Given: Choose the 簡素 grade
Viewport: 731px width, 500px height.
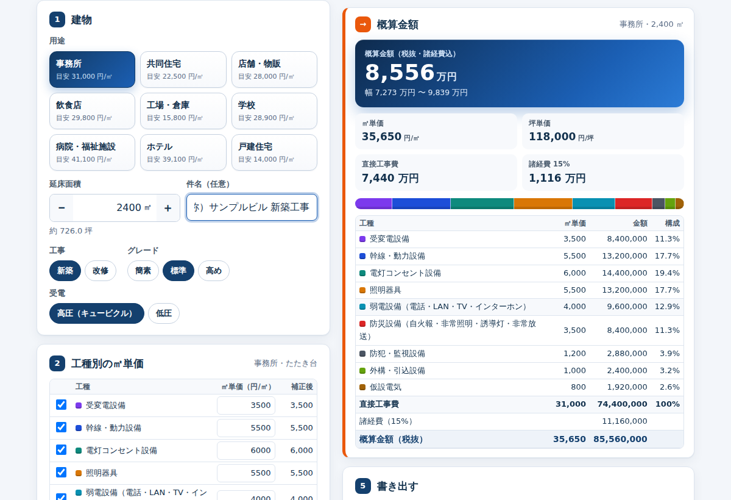Looking at the screenshot, I should point(143,271).
